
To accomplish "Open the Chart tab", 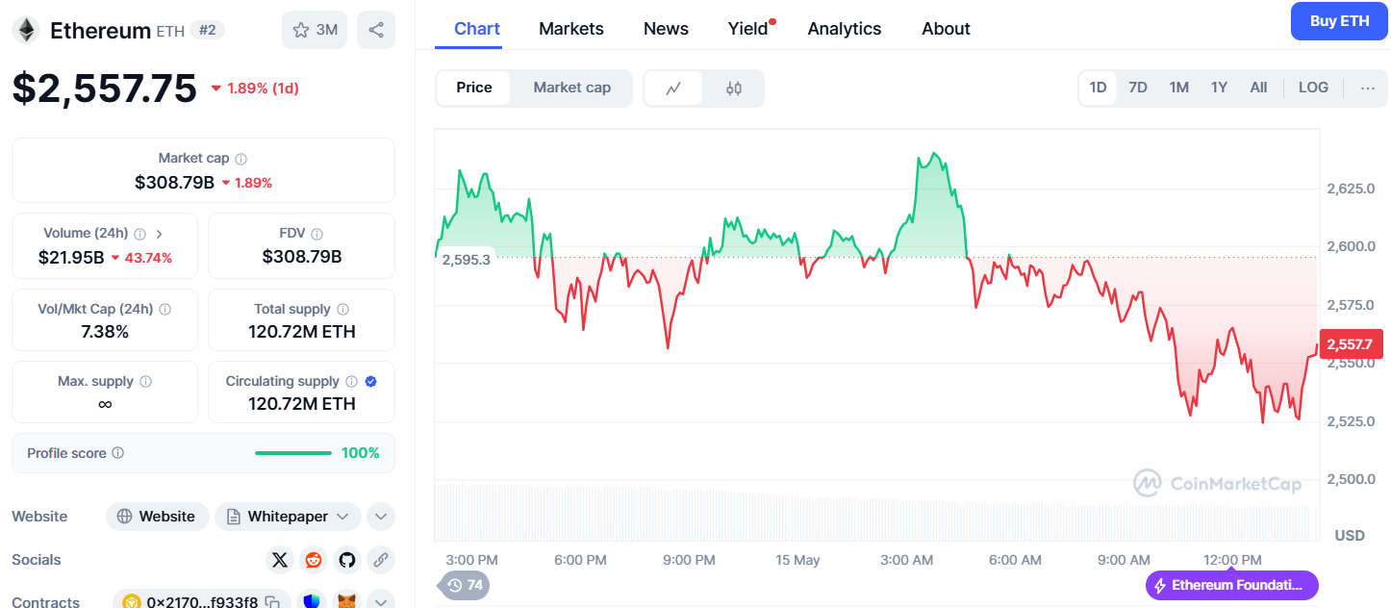I will pyautogui.click(x=477, y=29).
